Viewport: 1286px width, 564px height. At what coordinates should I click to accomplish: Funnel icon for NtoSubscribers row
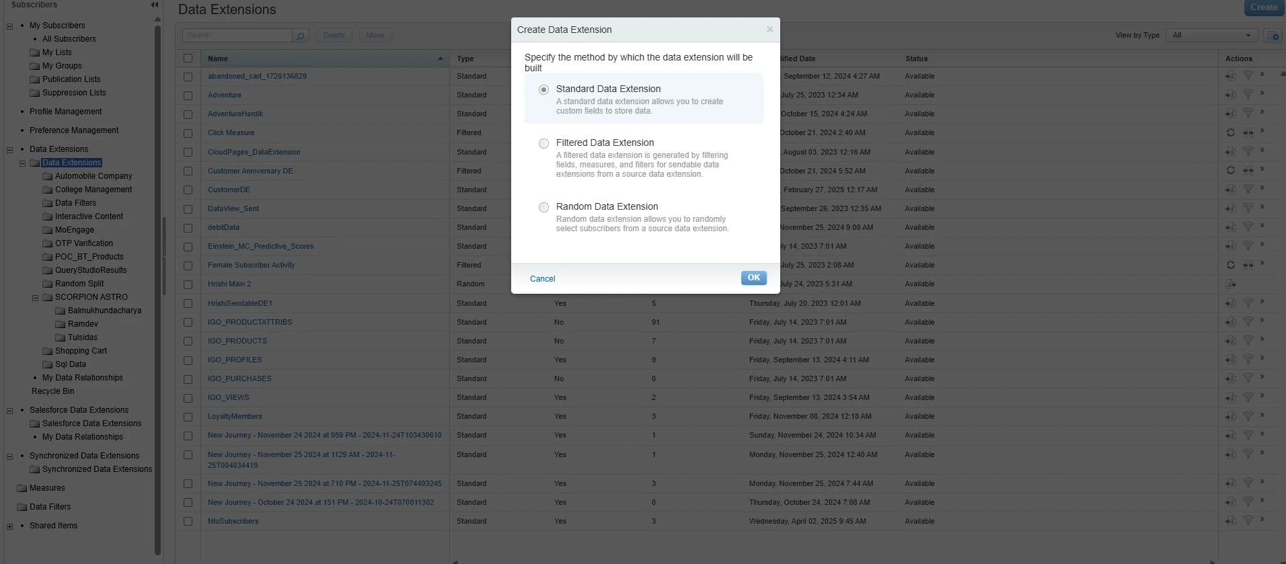1248,521
